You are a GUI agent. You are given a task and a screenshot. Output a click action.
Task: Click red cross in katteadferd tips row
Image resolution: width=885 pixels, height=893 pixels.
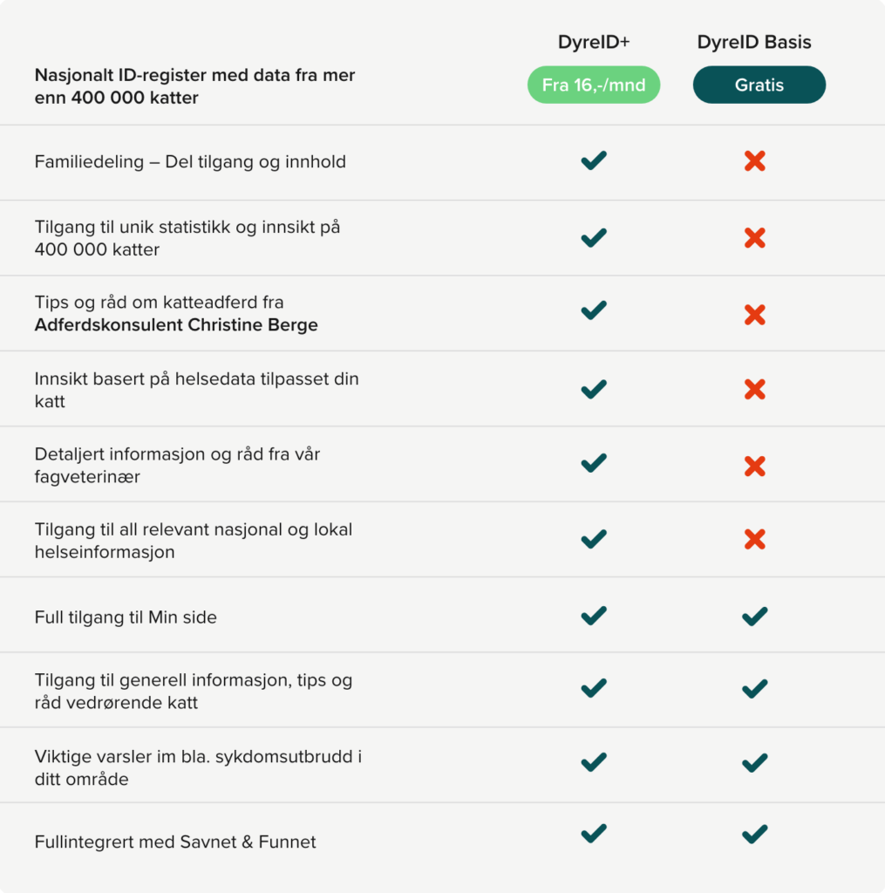pos(755,315)
